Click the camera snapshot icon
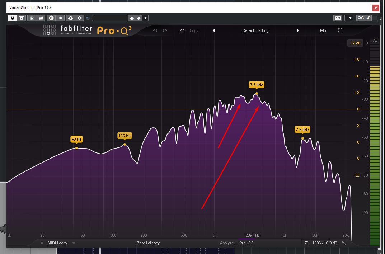The height and width of the screenshot is (254, 385). click(x=338, y=18)
